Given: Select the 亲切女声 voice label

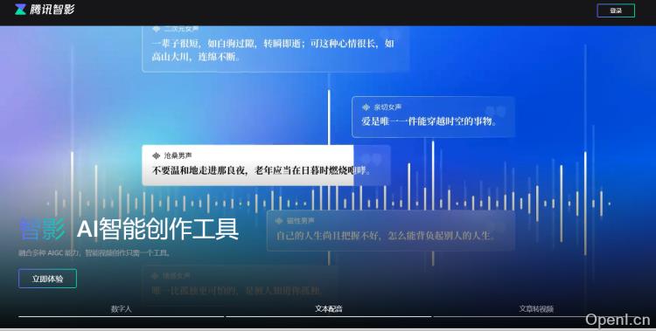Looking at the screenshot, I should point(387,107).
